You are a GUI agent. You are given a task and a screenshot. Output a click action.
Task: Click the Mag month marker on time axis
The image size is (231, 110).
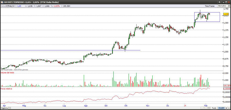coord(24,106)
